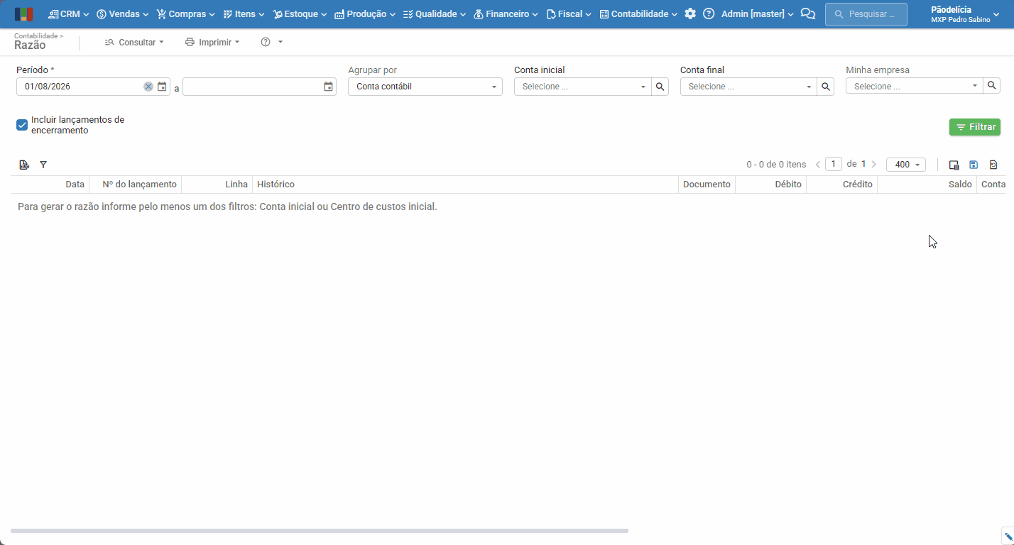1014x545 pixels.
Task: Open the Financeiro menu
Action: pyautogui.click(x=506, y=14)
